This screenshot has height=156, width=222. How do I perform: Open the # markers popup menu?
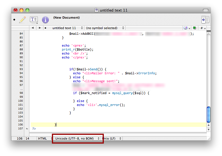pos(203,28)
